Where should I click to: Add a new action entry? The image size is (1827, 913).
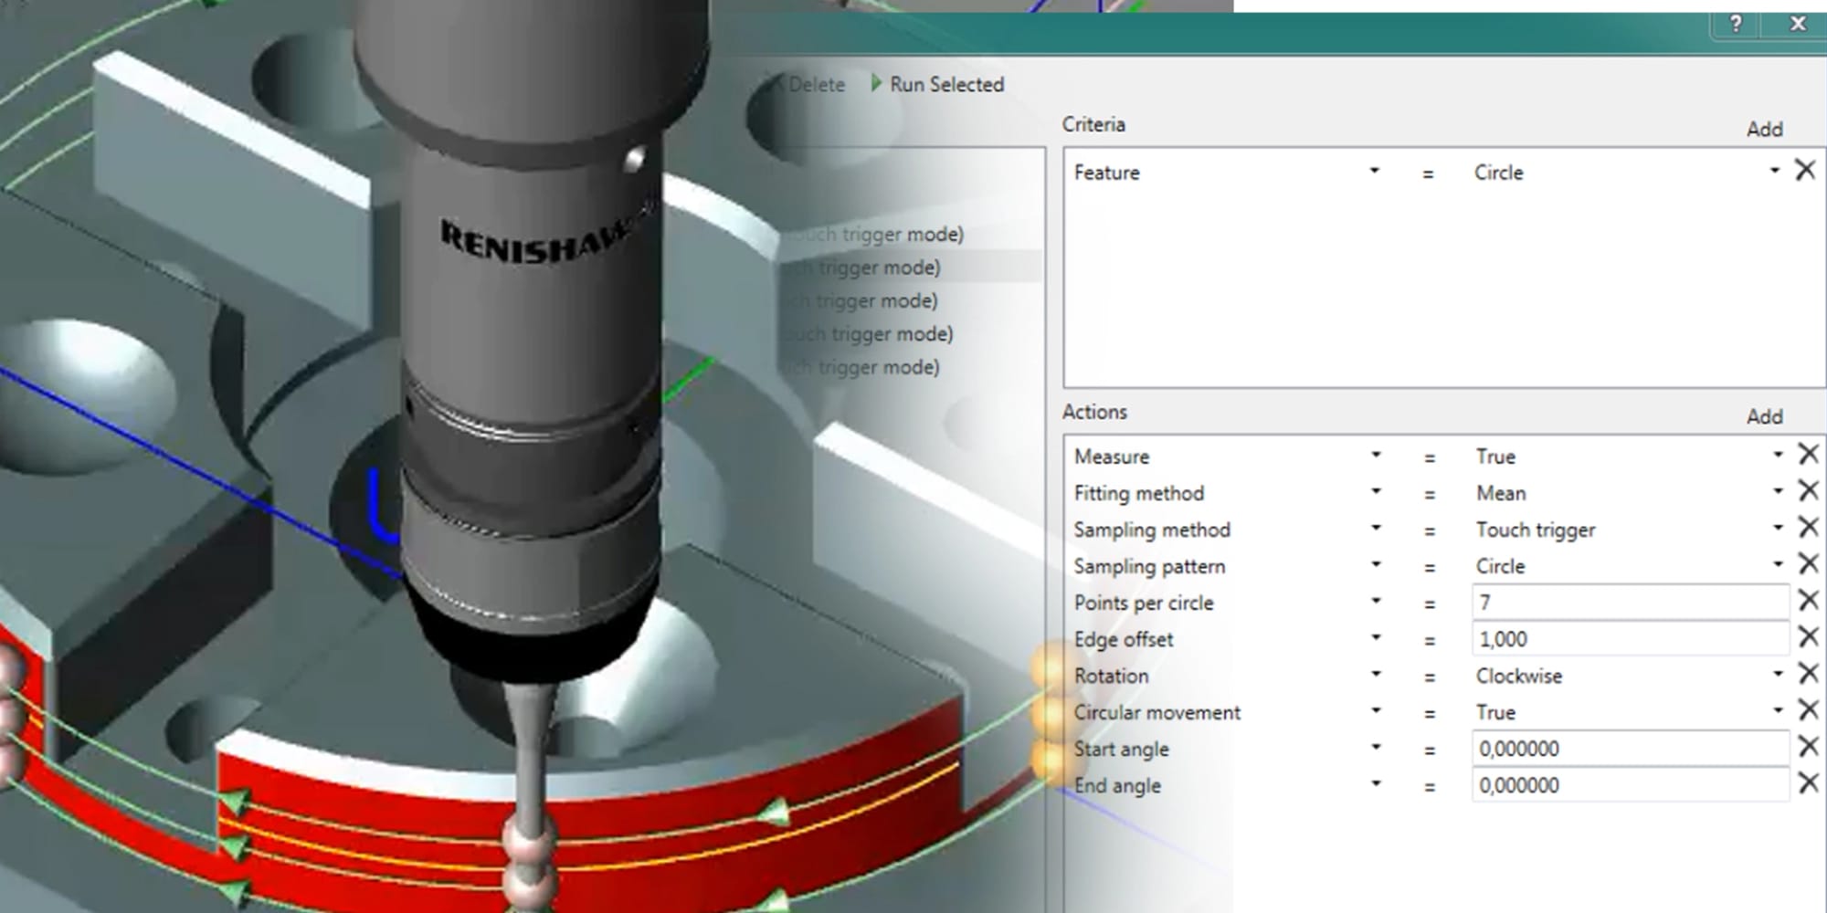pyautogui.click(x=1764, y=417)
